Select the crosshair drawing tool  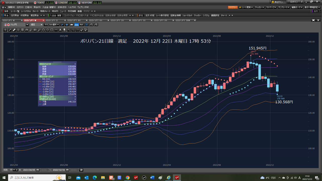point(6,30)
